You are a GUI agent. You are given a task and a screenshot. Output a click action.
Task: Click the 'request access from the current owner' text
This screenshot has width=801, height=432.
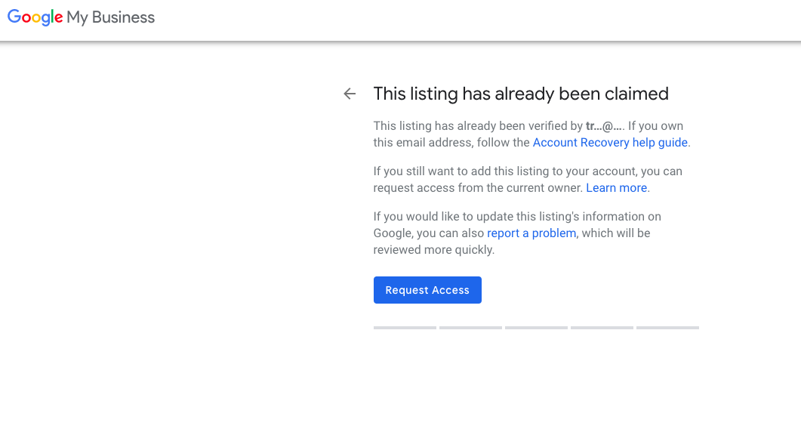[x=478, y=188]
